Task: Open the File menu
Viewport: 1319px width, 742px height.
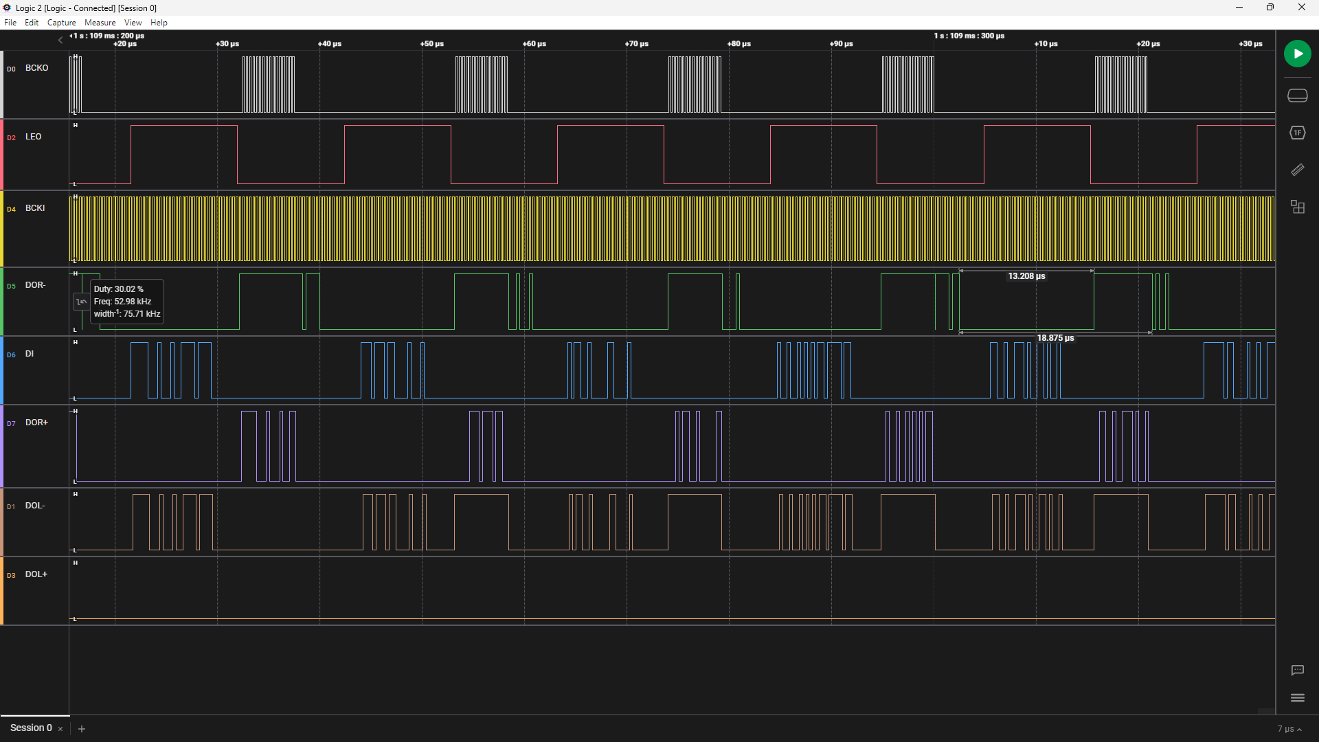Action: (x=10, y=23)
